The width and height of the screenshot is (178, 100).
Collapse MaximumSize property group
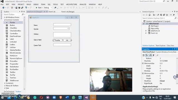point(143,63)
